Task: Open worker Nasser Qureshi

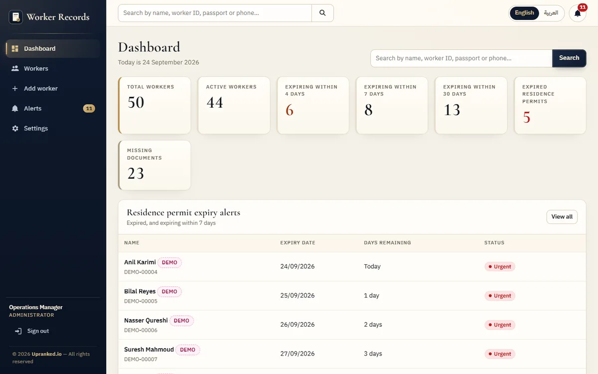Action: pyautogui.click(x=146, y=321)
